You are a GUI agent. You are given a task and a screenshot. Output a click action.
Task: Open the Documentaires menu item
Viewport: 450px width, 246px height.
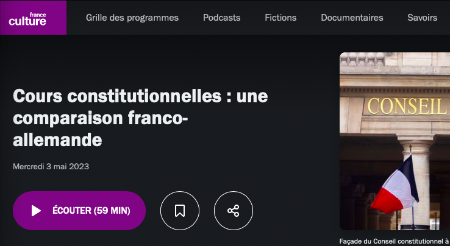coord(352,18)
